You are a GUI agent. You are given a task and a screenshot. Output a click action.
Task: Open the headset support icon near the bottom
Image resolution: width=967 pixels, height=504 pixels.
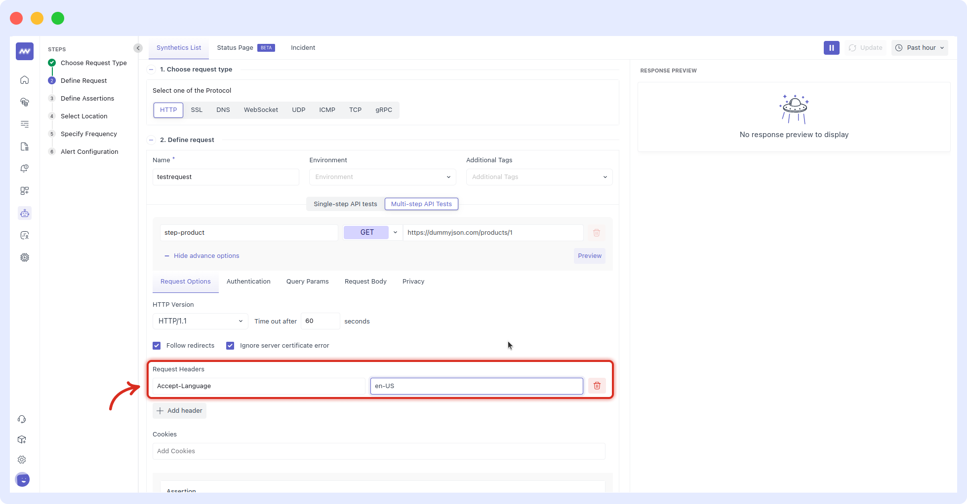(22, 419)
